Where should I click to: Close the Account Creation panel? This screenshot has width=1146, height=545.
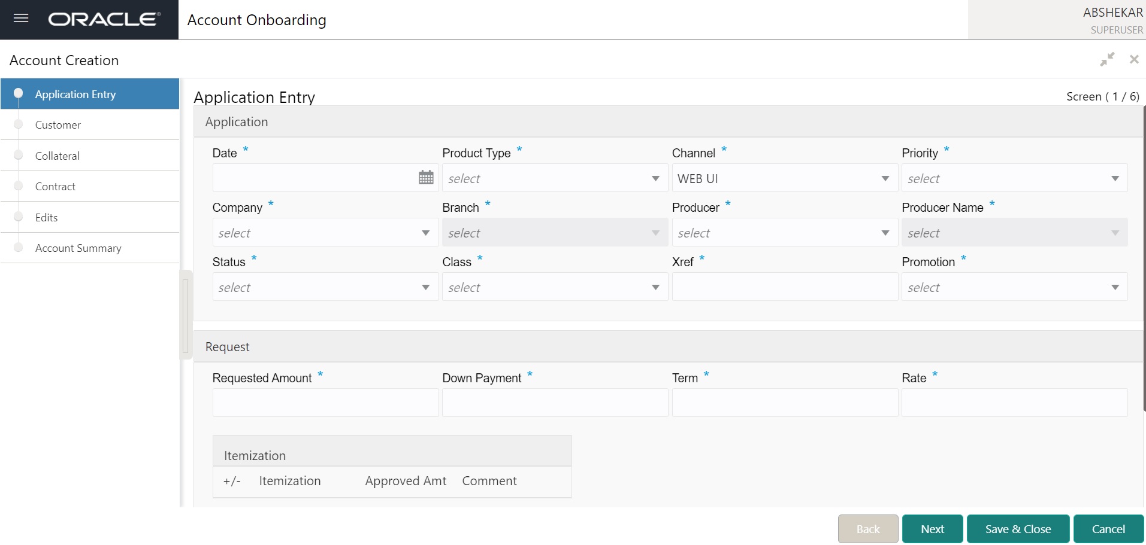point(1134,59)
